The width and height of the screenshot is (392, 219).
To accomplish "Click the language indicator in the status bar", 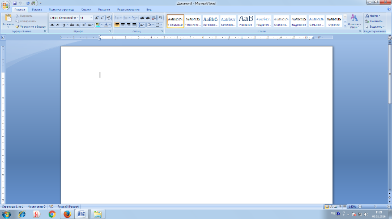I will (68, 207).
